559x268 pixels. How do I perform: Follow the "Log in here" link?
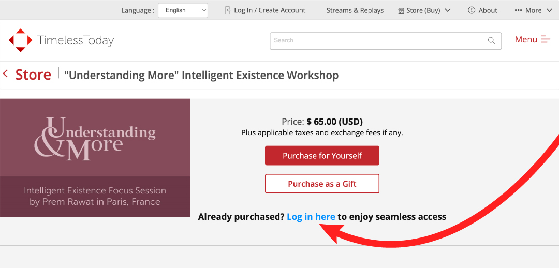point(311,216)
